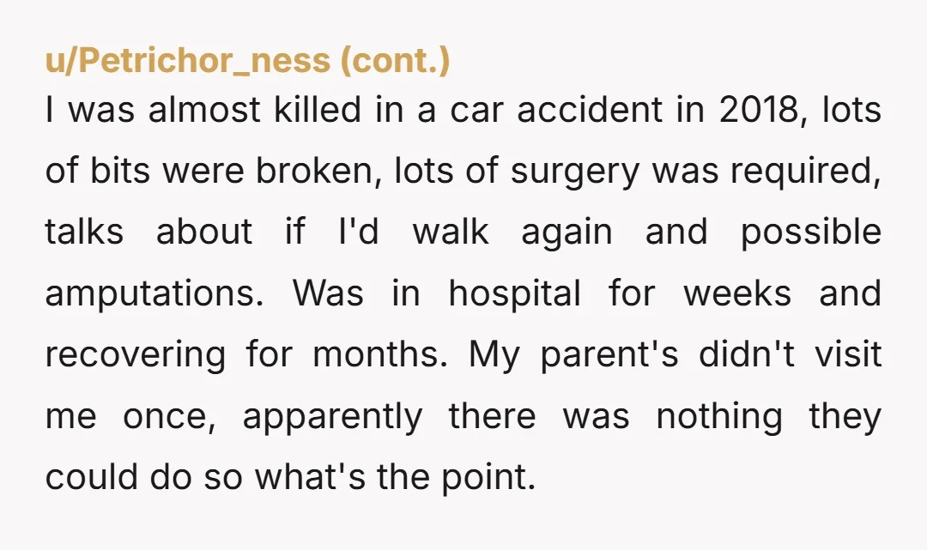Click the word "weeks" in the fourth line
927x550 pixels.
point(737,293)
